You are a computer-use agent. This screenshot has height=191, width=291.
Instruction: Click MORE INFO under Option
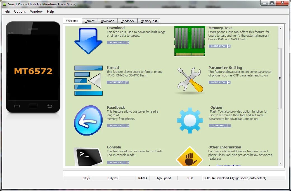tap(220, 126)
